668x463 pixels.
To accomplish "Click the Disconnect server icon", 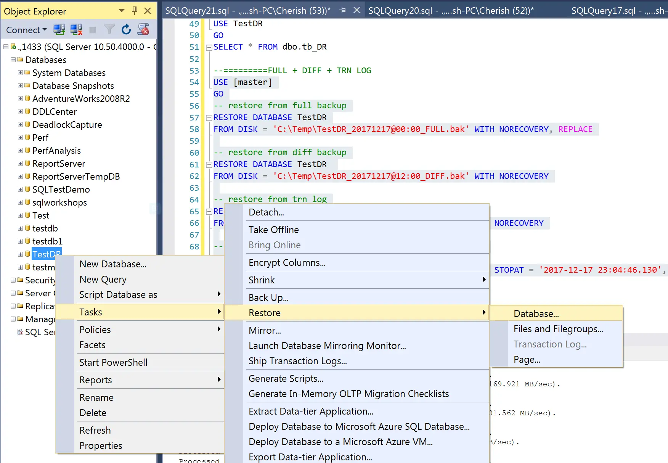I will click(76, 29).
